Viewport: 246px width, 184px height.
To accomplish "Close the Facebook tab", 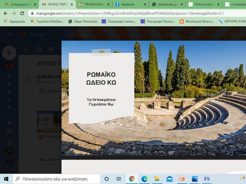I will tap(145, 4).
